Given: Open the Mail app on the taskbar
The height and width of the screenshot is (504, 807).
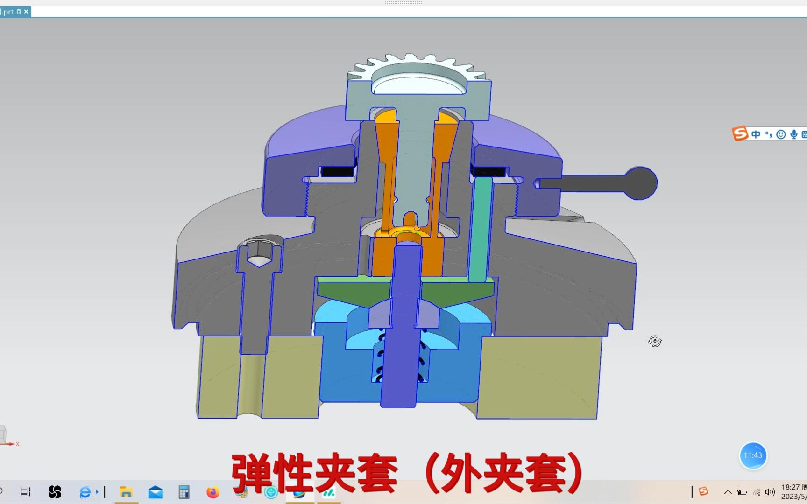Looking at the screenshot, I should click(x=155, y=492).
